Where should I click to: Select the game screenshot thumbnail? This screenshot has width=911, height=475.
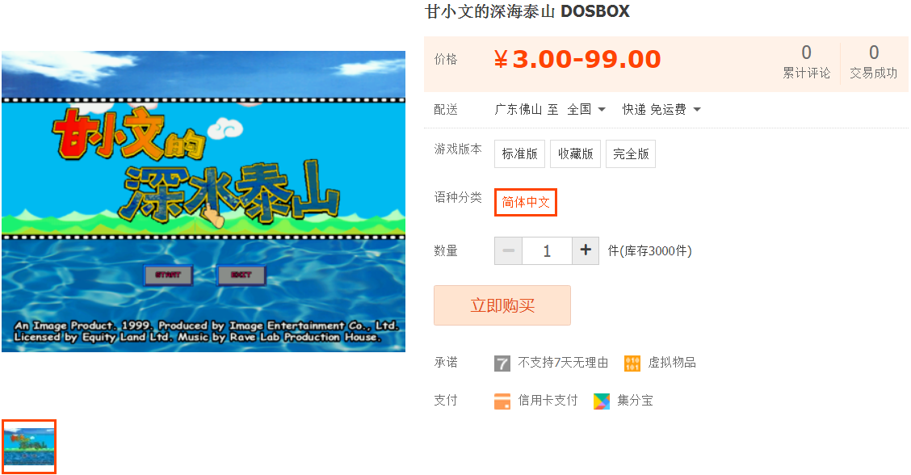pyautogui.click(x=29, y=447)
